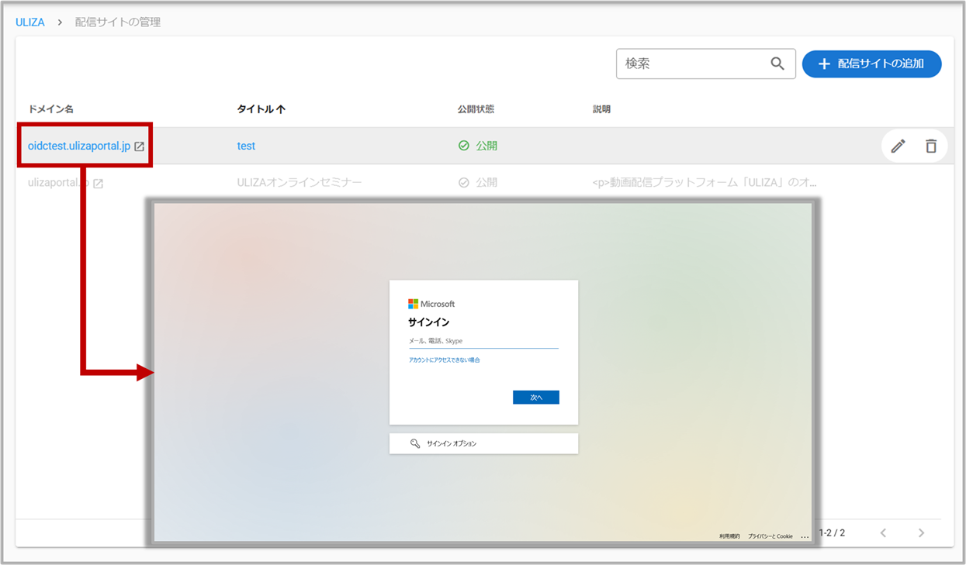Open the three-dots menu in sign-in footer
The width and height of the screenshot is (966, 565).
tap(805, 536)
